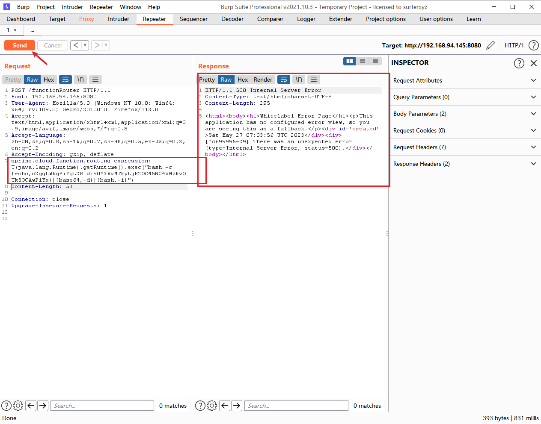Open Request editor hamburger menu
Image resolution: width=541 pixels, height=424 pixels.
tap(95, 79)
